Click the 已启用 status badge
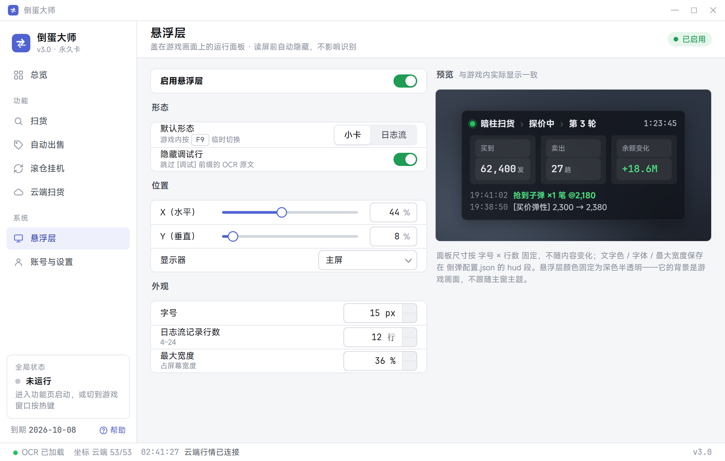 pyautogui.click(x=689, y=39)
